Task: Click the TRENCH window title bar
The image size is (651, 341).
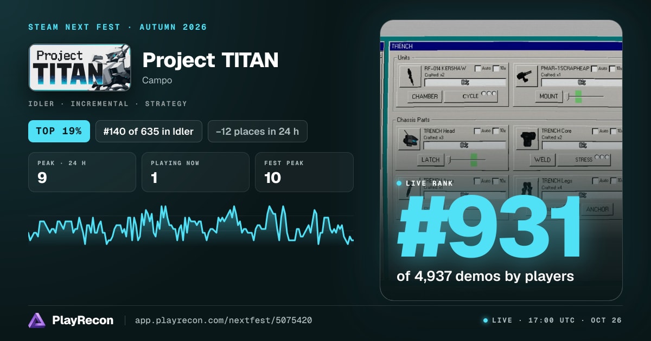Action: [506, 46]
